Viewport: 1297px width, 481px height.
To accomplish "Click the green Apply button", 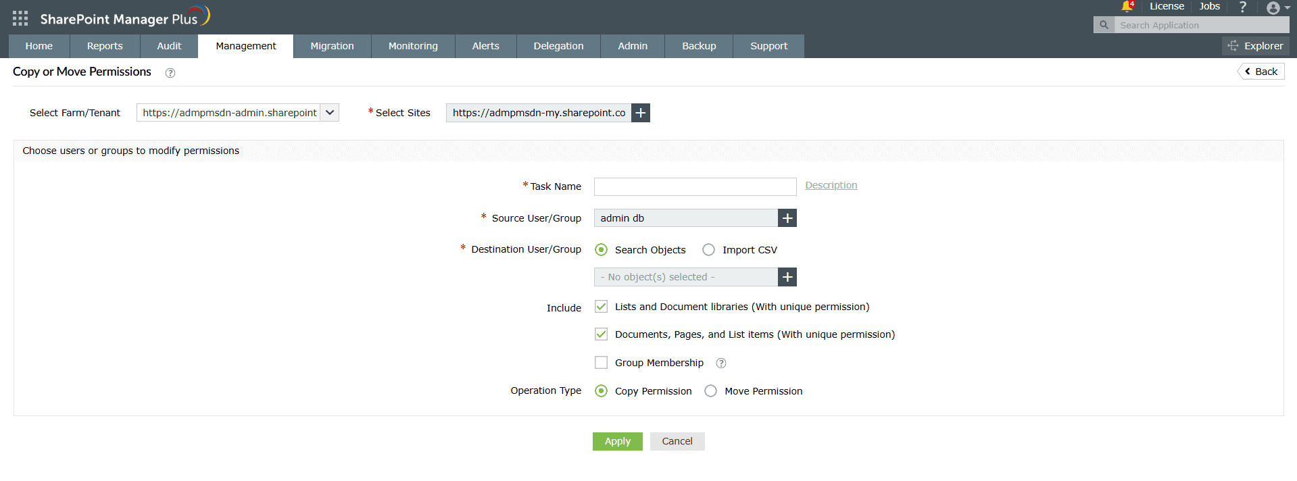I will point(617,441).
